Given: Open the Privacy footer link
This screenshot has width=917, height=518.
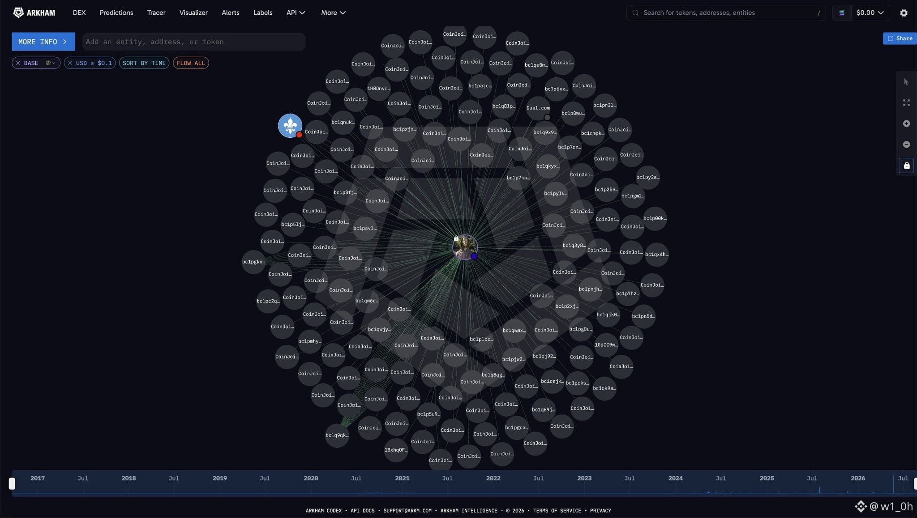Looking at the screenshot, I should 600,510.
